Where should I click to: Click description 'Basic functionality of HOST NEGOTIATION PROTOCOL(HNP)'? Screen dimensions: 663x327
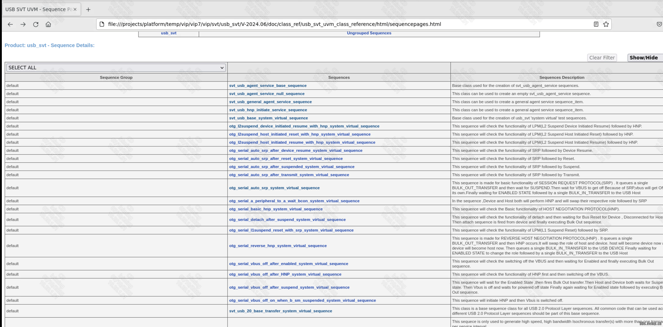pyautogui.click(x=536, y=209)
